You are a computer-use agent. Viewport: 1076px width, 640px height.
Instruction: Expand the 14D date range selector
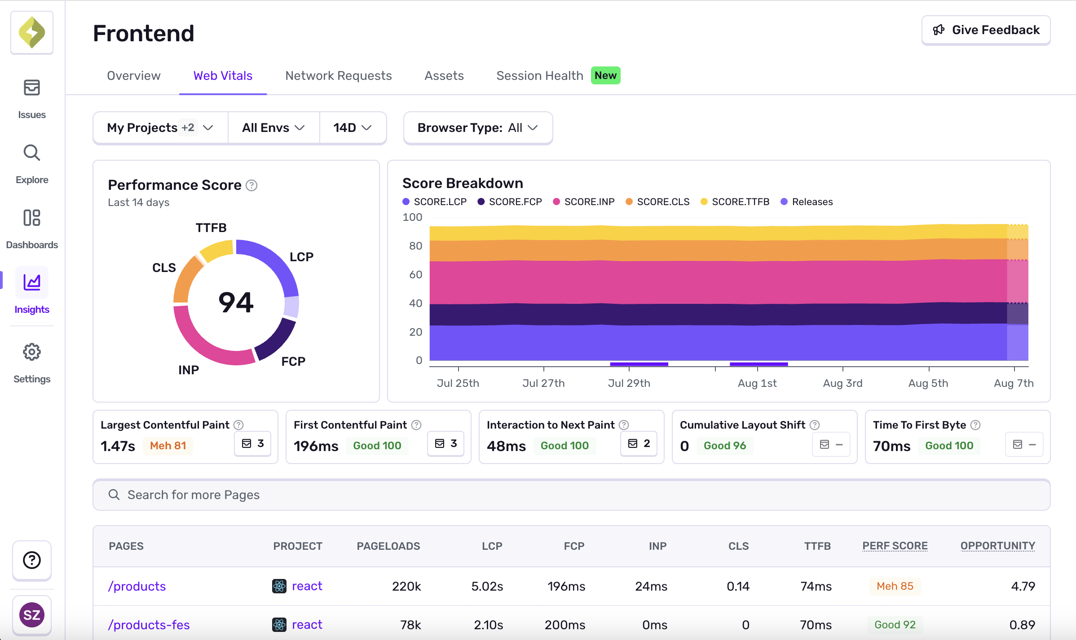[x=353, y=127]
